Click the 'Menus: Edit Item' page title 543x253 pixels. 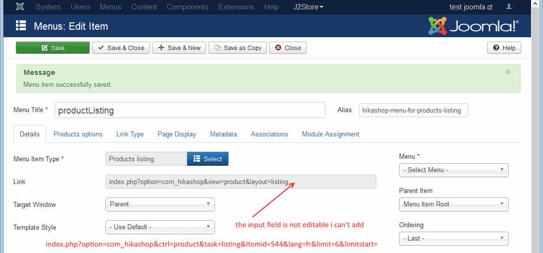click(x=71, y=26)
